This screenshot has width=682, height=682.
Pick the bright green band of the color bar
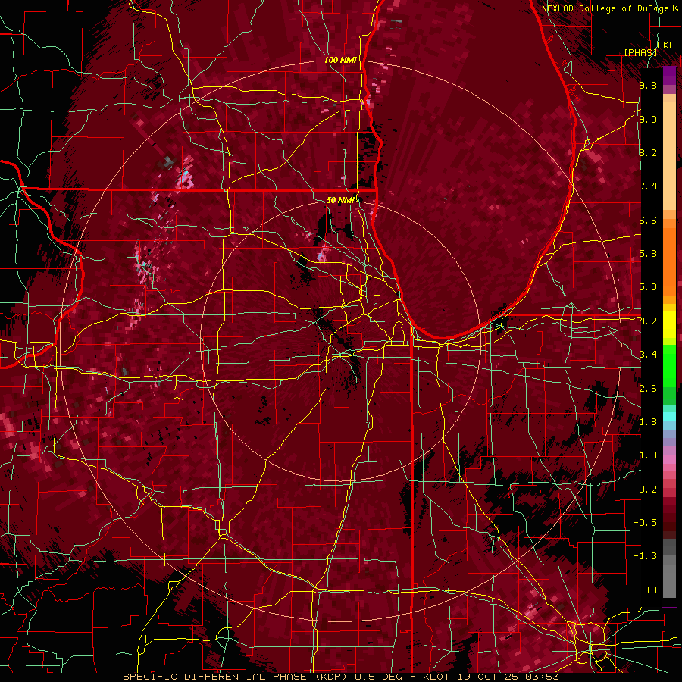tap(669, 365)
